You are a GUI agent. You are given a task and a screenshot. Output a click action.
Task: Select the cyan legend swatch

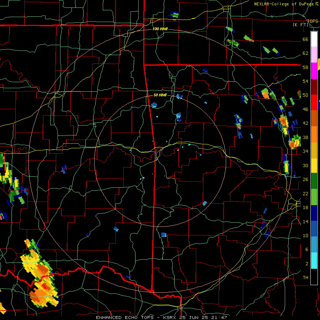314,261
